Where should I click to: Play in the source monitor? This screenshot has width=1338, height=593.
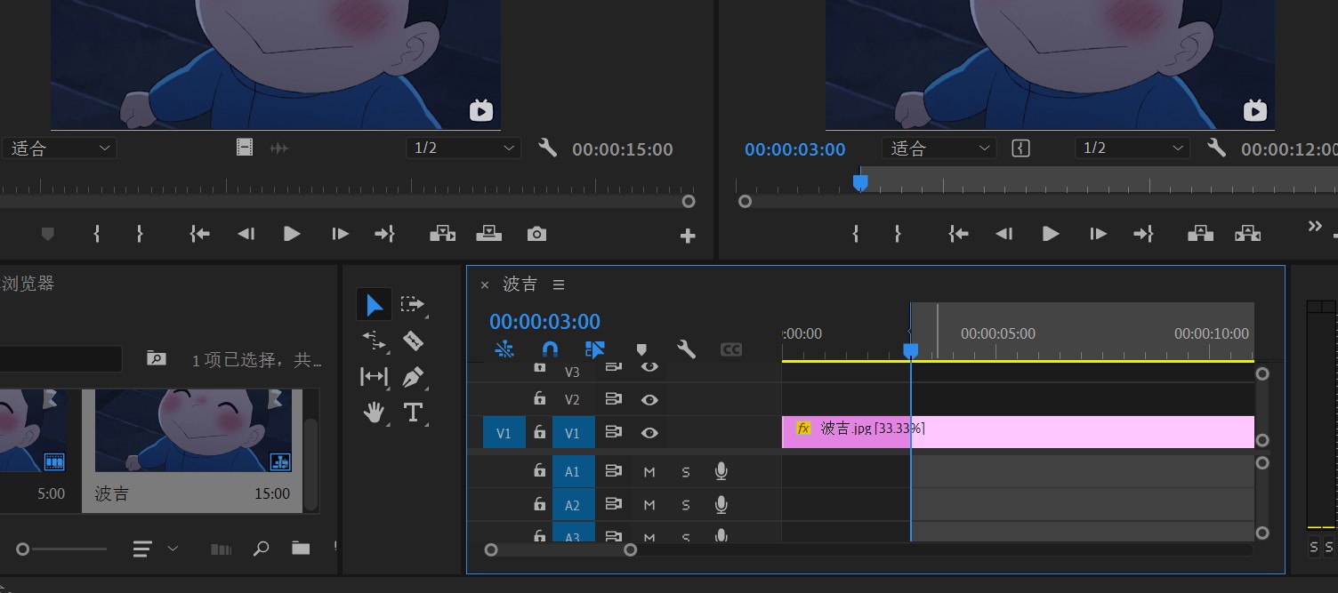click(x=292, y=234)
